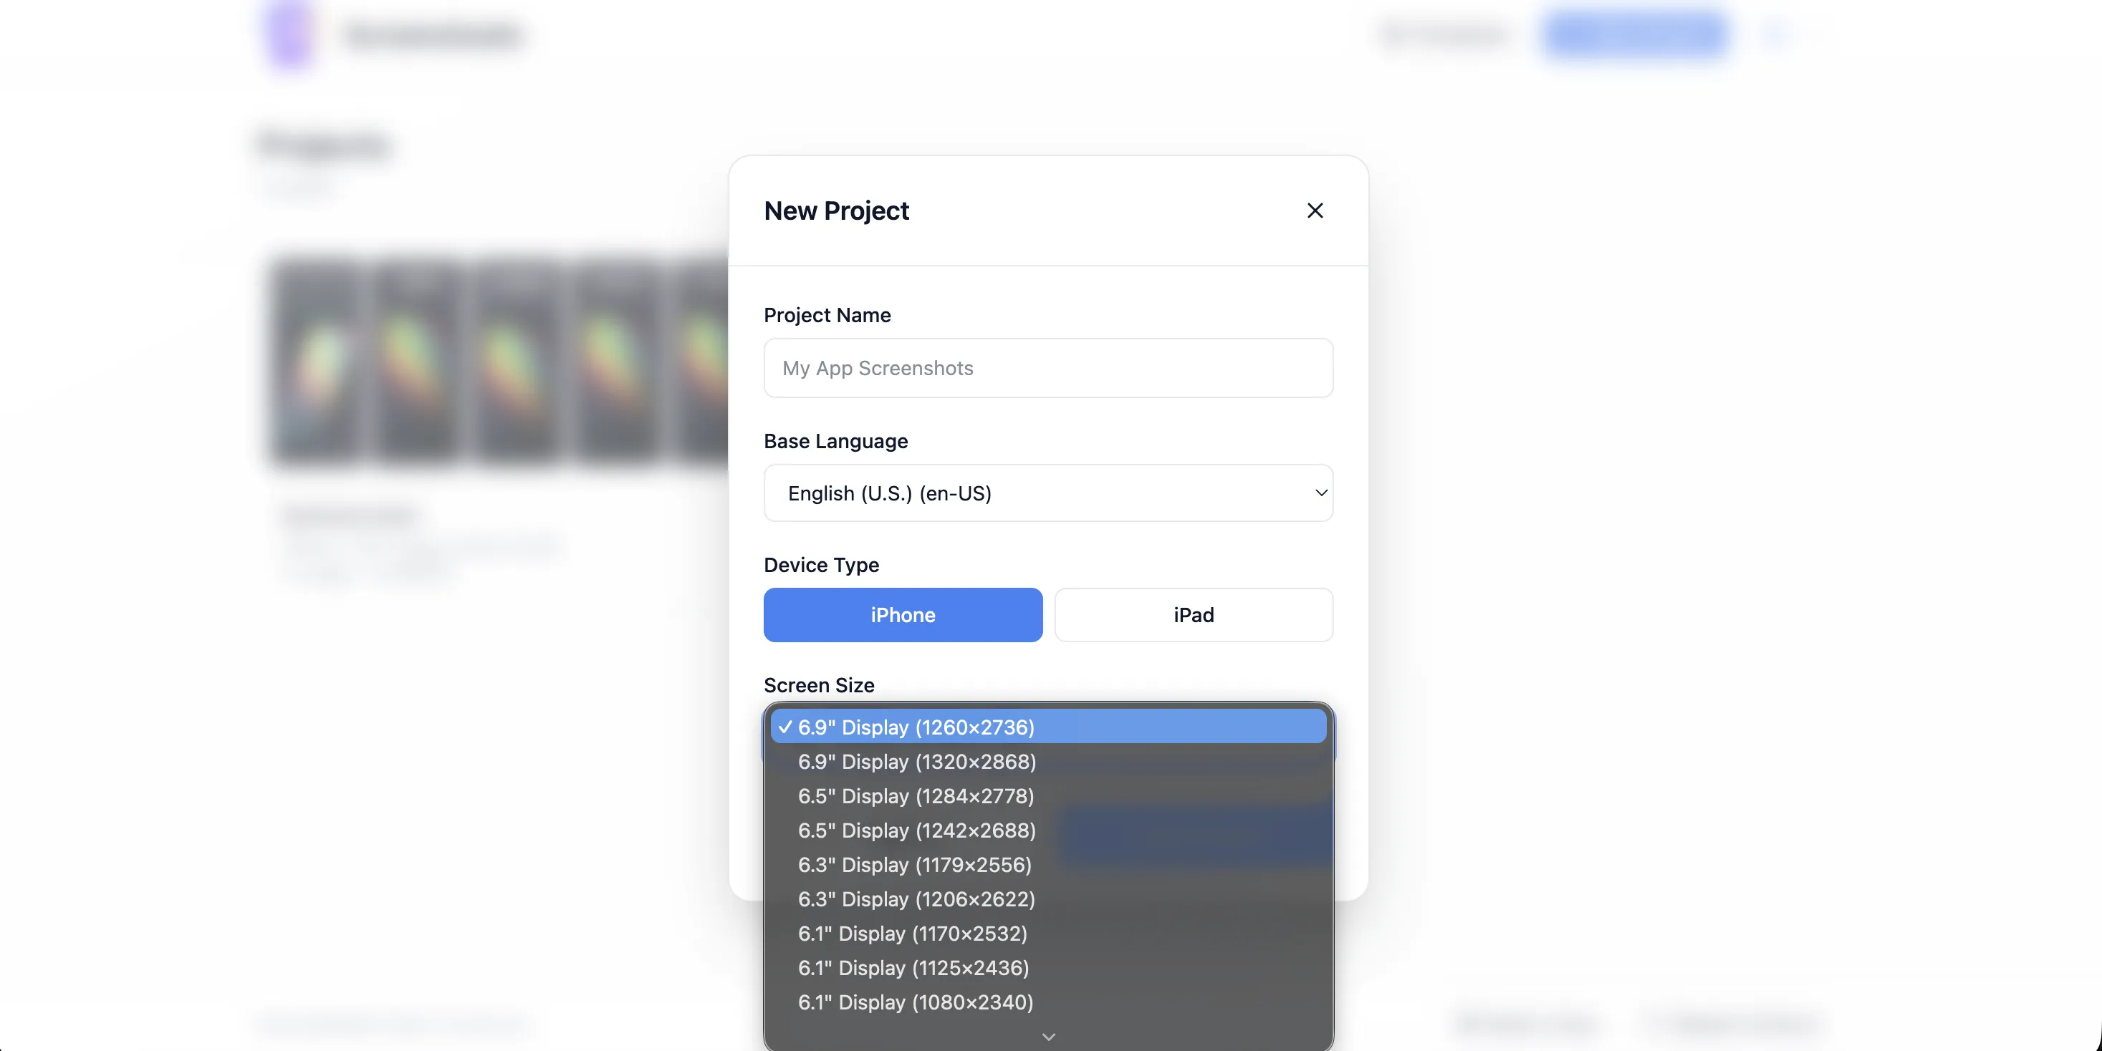
Task: Open the Base Language dropdown
Action: 1047,493
